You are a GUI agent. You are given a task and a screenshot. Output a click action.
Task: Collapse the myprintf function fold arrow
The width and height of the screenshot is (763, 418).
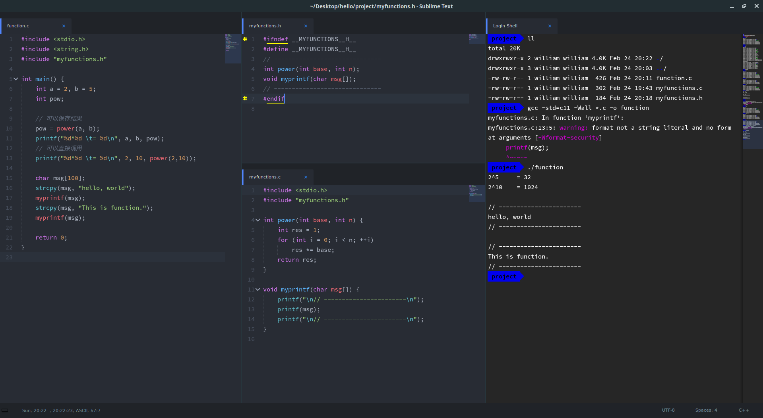258,290
